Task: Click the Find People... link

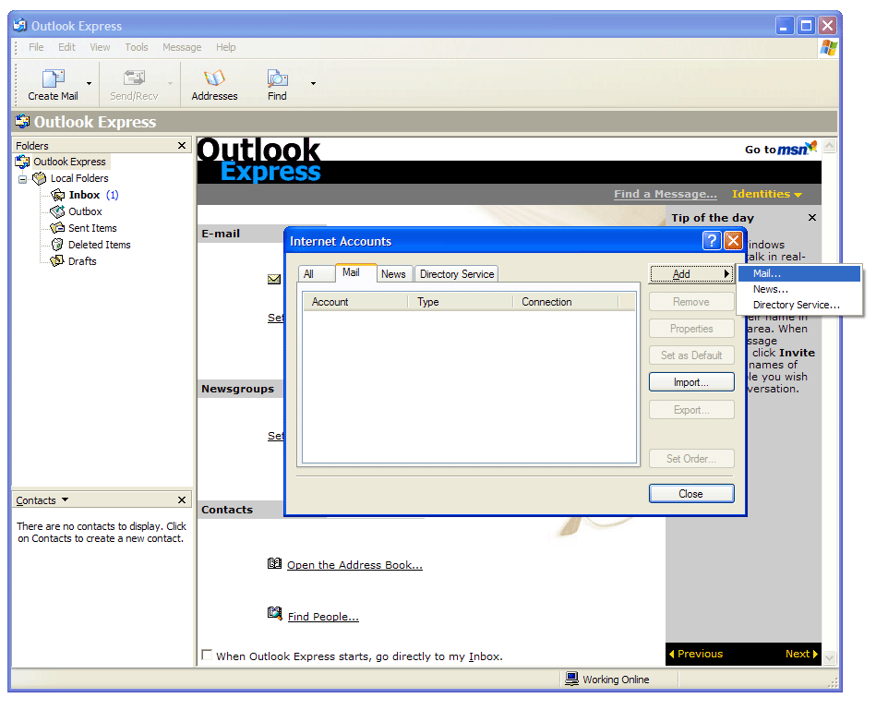Action: [x=323, y=616]
